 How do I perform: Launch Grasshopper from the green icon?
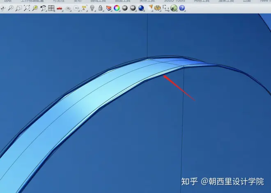pos(174,8)
